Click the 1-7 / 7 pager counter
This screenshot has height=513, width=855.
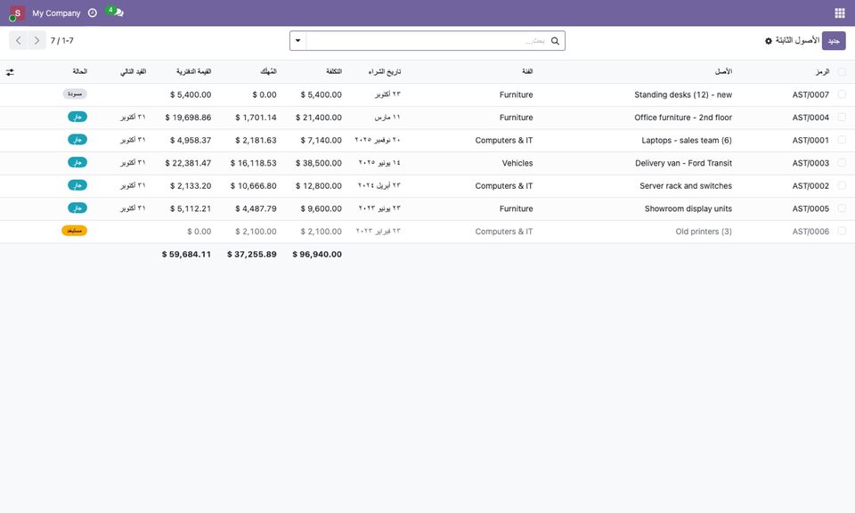[x=62, y=41]
